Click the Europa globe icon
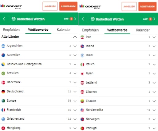This screenshot has height=131, width=158. pos(3,101)
